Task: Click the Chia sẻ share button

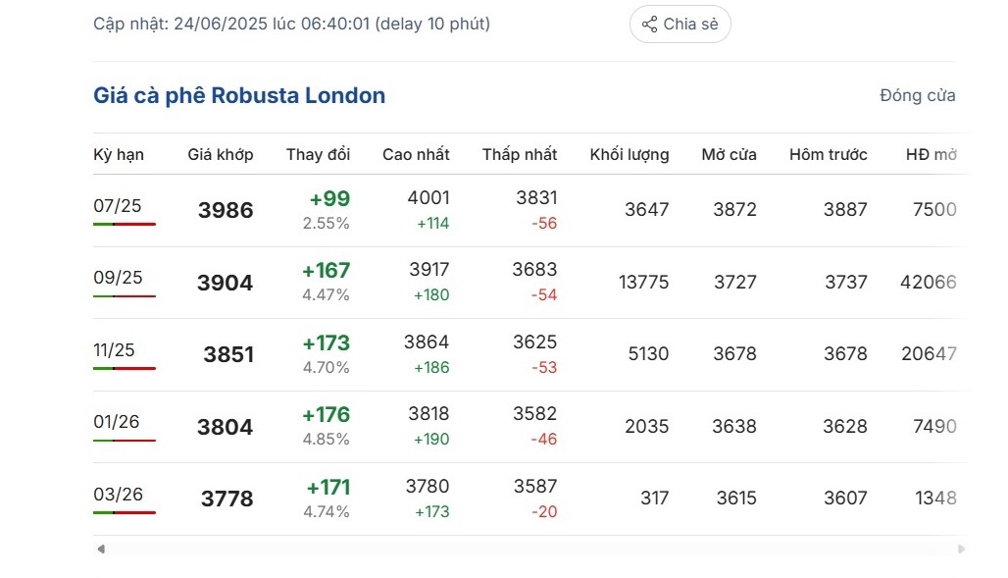Action: [x=680, y=25]
